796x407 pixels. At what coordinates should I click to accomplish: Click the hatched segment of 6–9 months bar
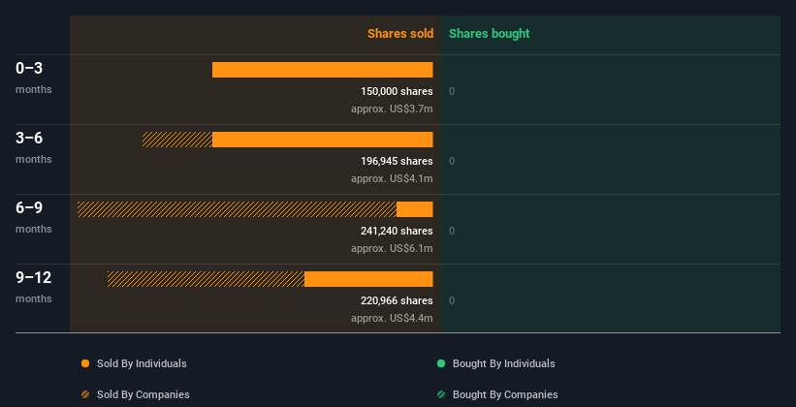tap(238, 209)
